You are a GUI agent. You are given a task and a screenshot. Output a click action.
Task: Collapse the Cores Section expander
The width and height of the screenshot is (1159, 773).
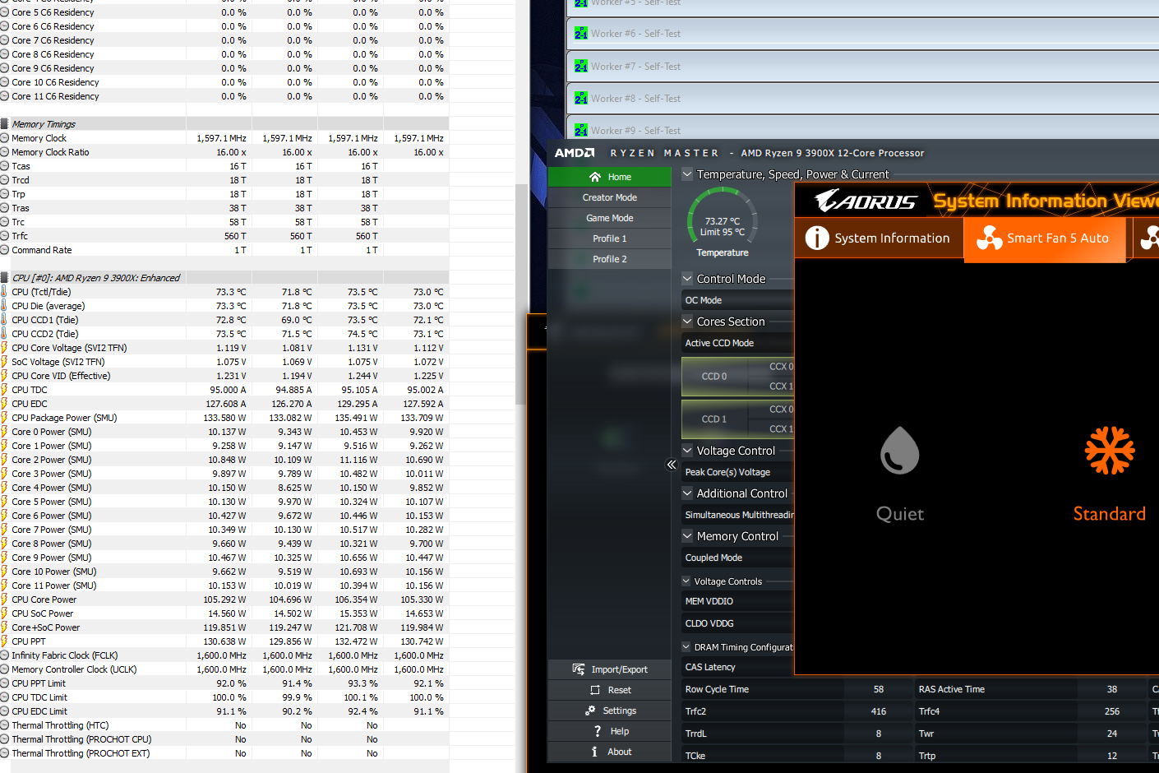point(688,322)
